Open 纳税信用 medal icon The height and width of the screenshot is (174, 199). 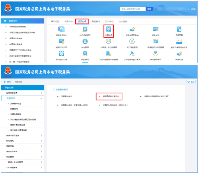click(x=85, y=54)
